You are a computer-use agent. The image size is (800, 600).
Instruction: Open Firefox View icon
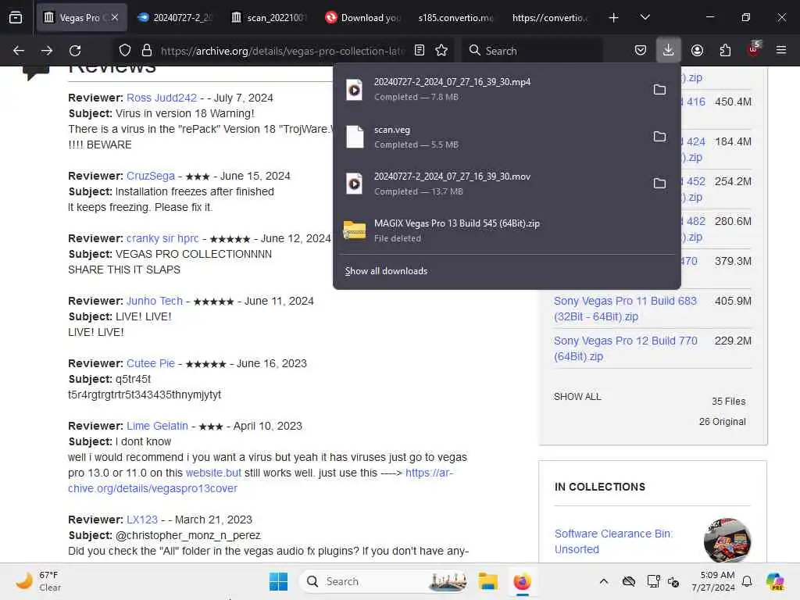click(x=16, y=17)
